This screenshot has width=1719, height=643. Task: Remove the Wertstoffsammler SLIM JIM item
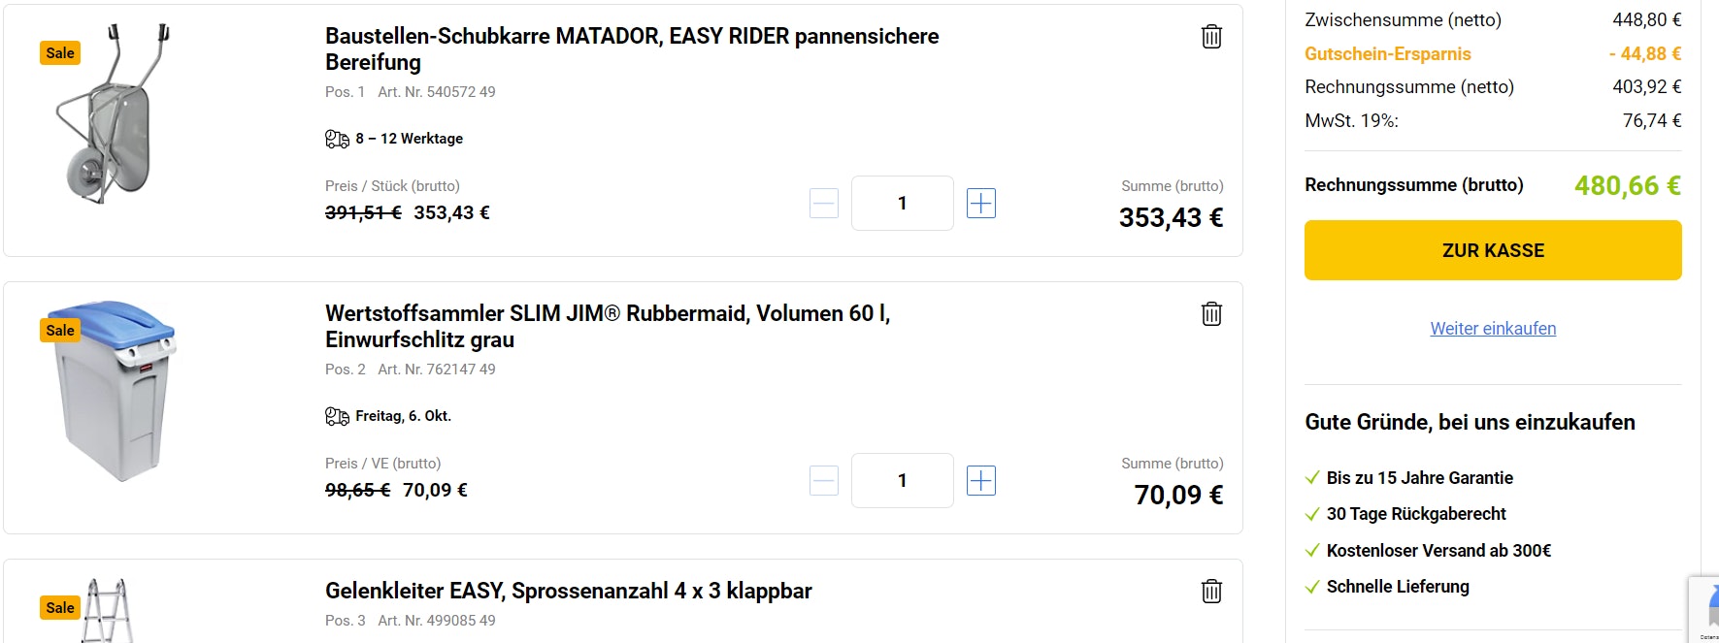coord(1211,314)
